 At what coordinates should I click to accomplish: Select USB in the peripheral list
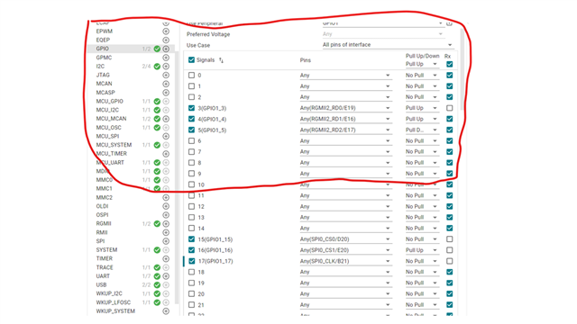tap(101, 284)
